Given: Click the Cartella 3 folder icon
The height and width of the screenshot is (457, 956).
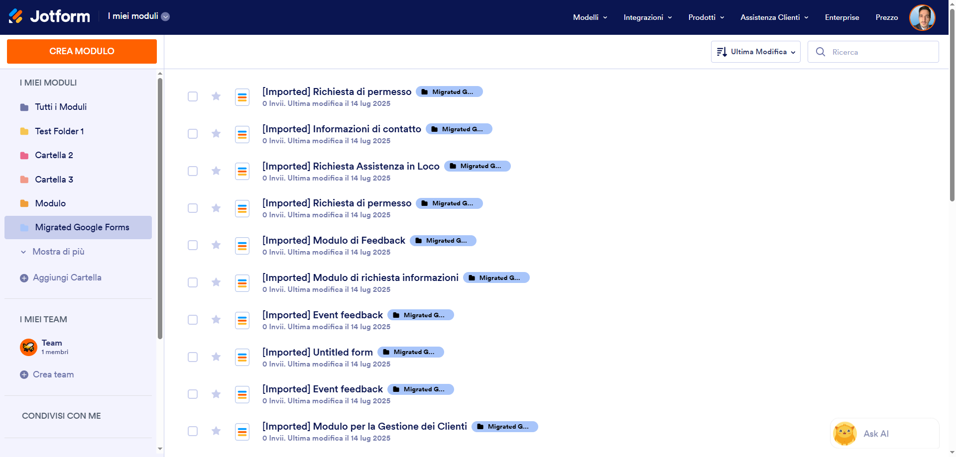Looking at the screenshot, I should [x=24, y=180].
